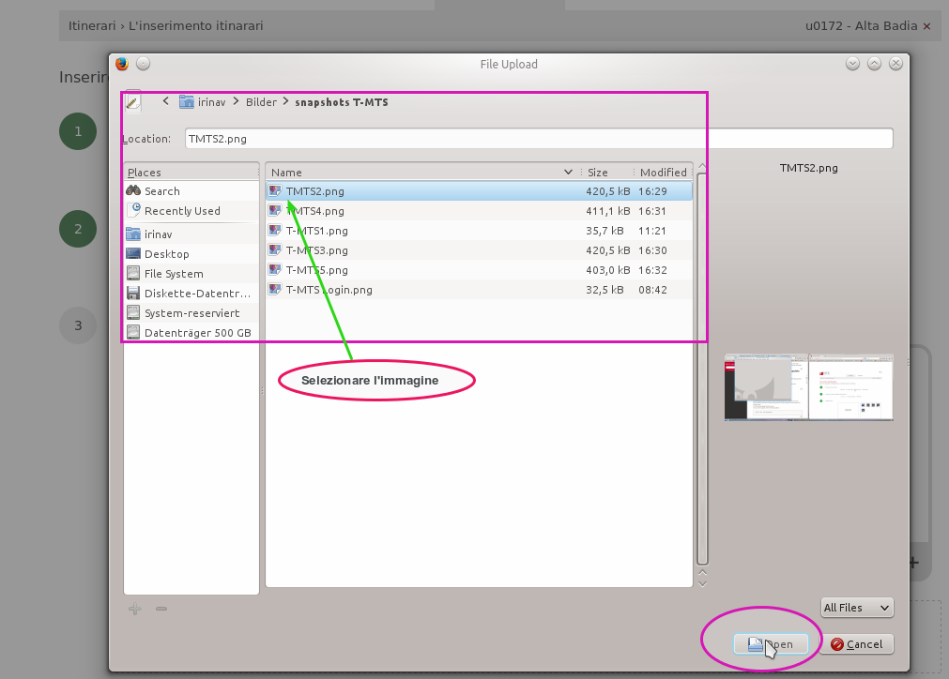Click the Cancel button
949x679 pixels.
pos(855,644)
